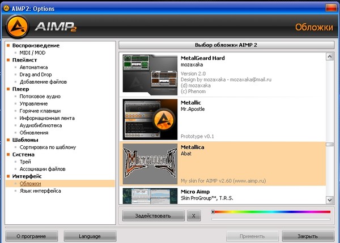This screenshot has height=243, width=340.
Task: Open Потоковое аудио settings
Action: tap(40, 97)
